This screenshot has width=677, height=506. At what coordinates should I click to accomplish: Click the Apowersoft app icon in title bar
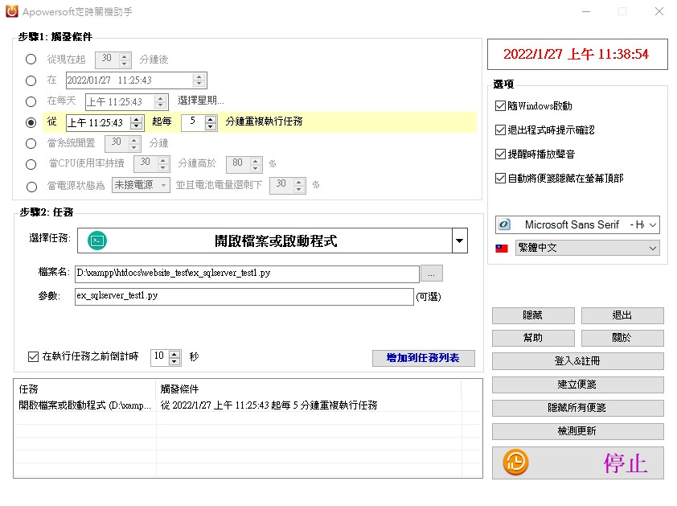tap(11, 11)
